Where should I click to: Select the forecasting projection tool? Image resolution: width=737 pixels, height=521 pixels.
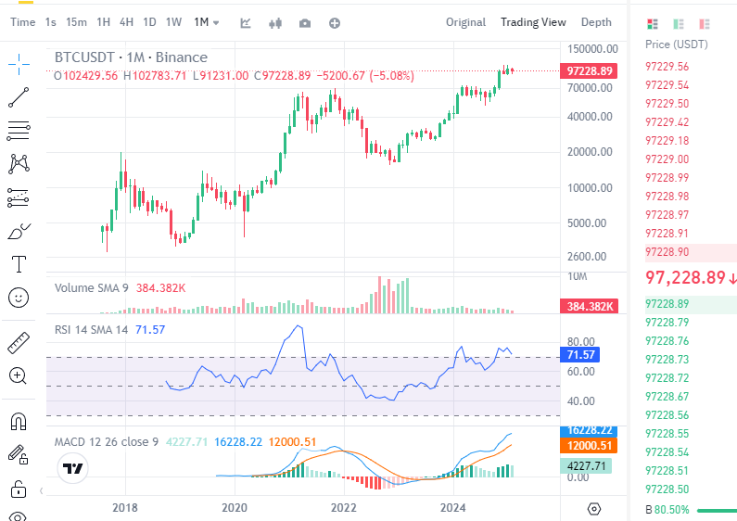pos(19,198)
